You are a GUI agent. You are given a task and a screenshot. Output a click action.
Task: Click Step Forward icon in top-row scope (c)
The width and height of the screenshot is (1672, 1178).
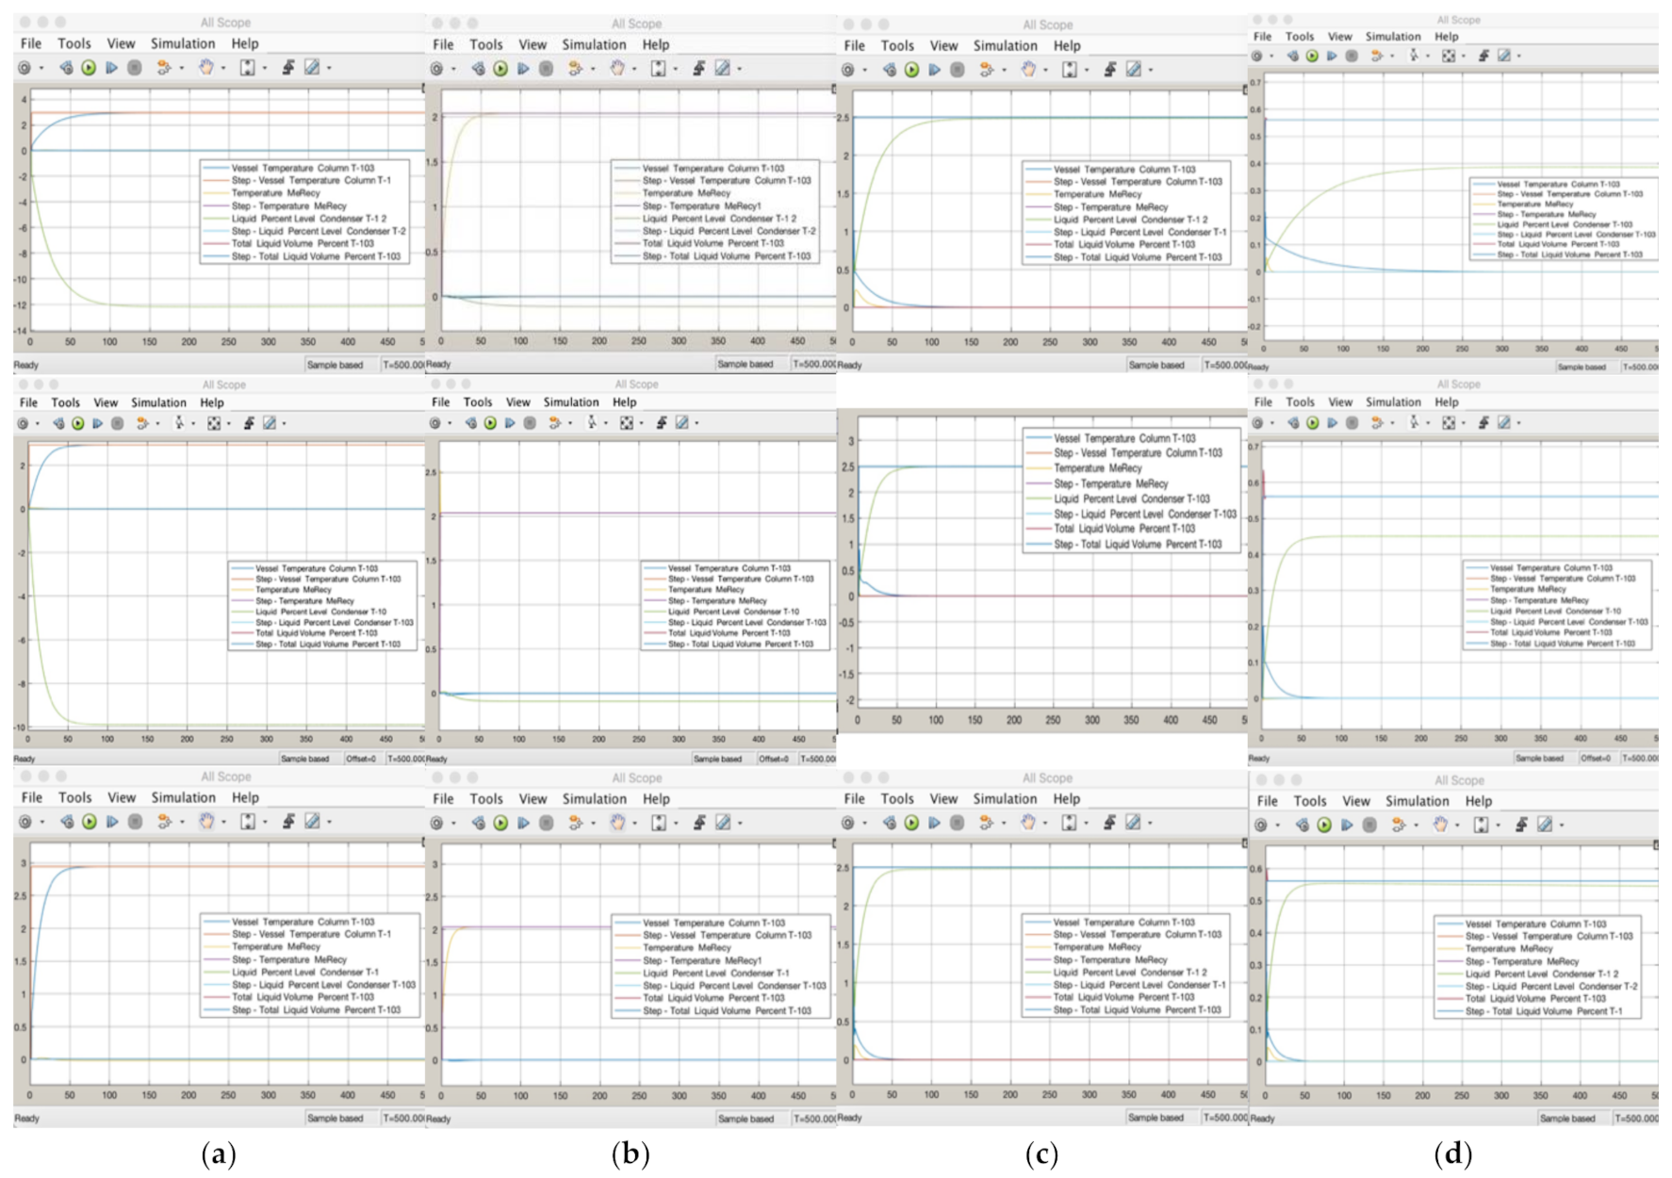click(934, 70)
